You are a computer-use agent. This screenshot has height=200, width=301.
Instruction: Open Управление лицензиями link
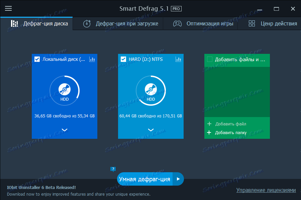[x=266, y=190]
